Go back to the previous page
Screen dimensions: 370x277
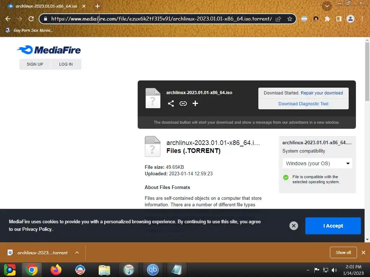(8, 19)
